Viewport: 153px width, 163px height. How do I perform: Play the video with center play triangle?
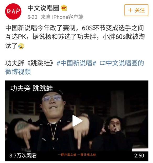(77, 121)
